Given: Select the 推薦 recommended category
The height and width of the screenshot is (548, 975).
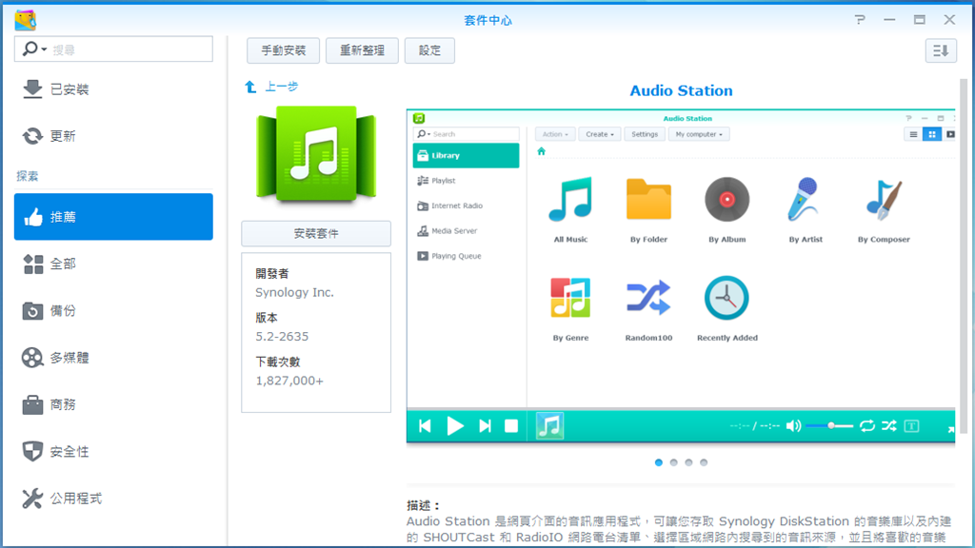Looking at the screenshot, I should [x=114, y=217].
